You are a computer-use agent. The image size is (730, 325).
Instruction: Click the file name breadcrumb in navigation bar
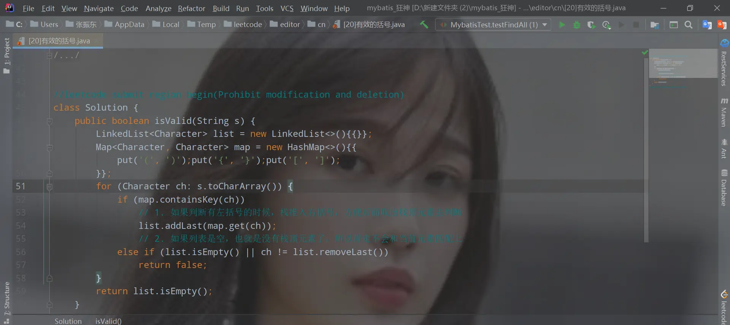click(x=369, y=25)
